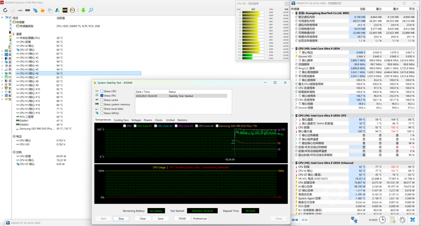The image size is (421, 226).
Task: Collapse the Intel Core Ultra 9 285H DTS section
Action: pyautogui.click(x=293, y=116)
